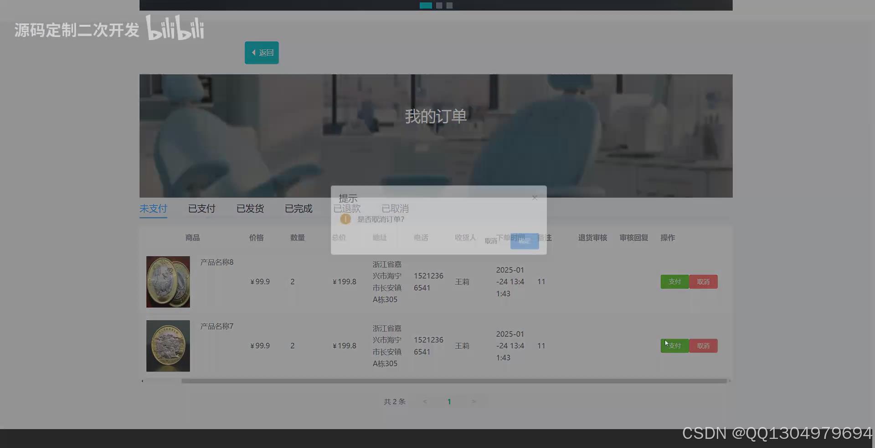Screen dimensions: 875x448
Task: Go to next page with the > arrow
Action: pos(474,401)
